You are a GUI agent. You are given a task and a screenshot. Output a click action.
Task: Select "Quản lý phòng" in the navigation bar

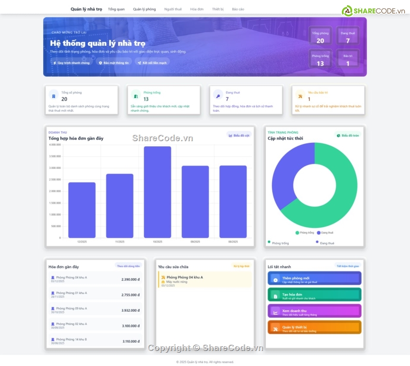[x=145, y=9]
